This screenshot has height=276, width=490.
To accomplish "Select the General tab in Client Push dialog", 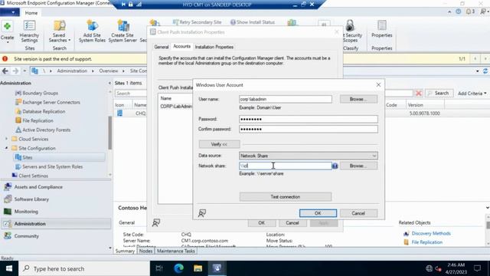I will (162, 47).
